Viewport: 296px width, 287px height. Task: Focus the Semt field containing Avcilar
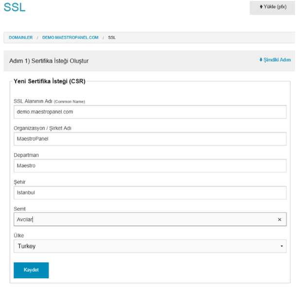[150, 220]
